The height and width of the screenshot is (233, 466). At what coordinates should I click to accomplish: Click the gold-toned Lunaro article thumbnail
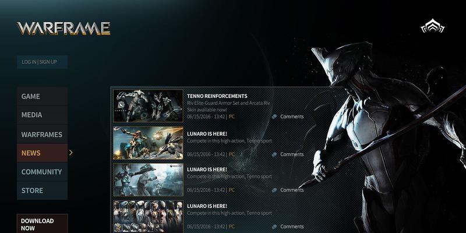click(148, 143)
